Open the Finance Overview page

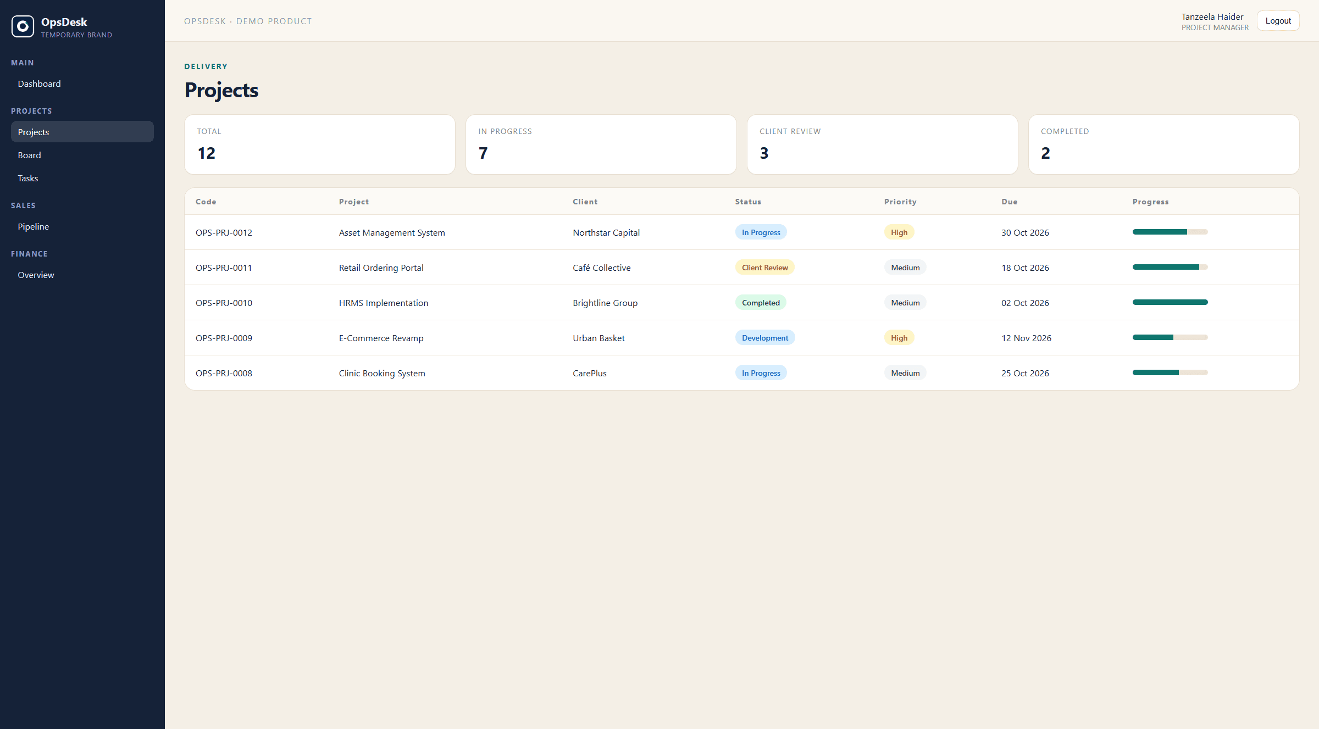tap(82, 275)
